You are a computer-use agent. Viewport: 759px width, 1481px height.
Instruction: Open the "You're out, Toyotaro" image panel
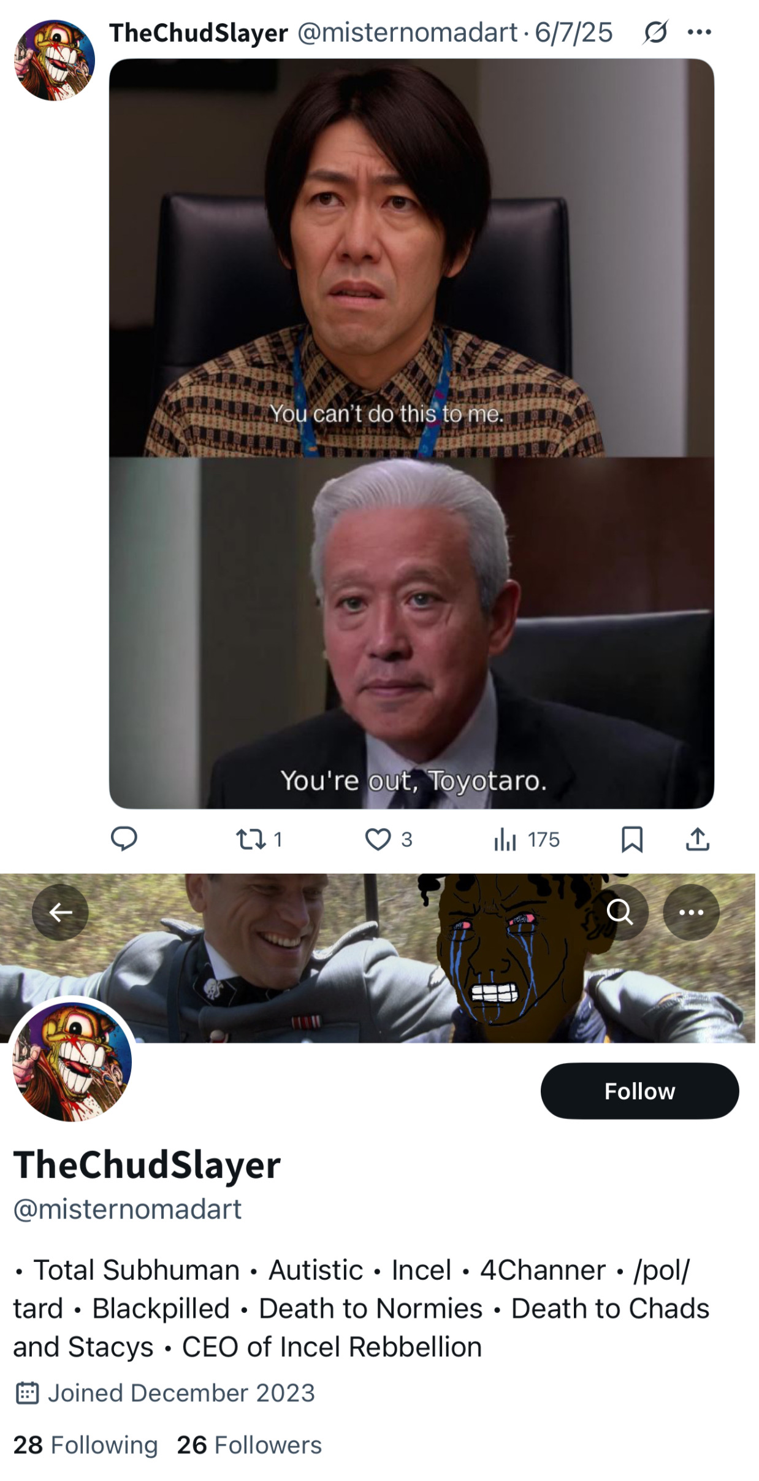coord(411,633)
